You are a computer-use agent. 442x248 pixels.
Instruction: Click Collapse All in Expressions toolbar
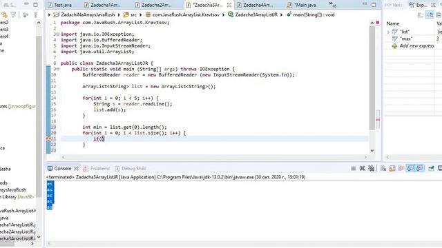(439, 15)
